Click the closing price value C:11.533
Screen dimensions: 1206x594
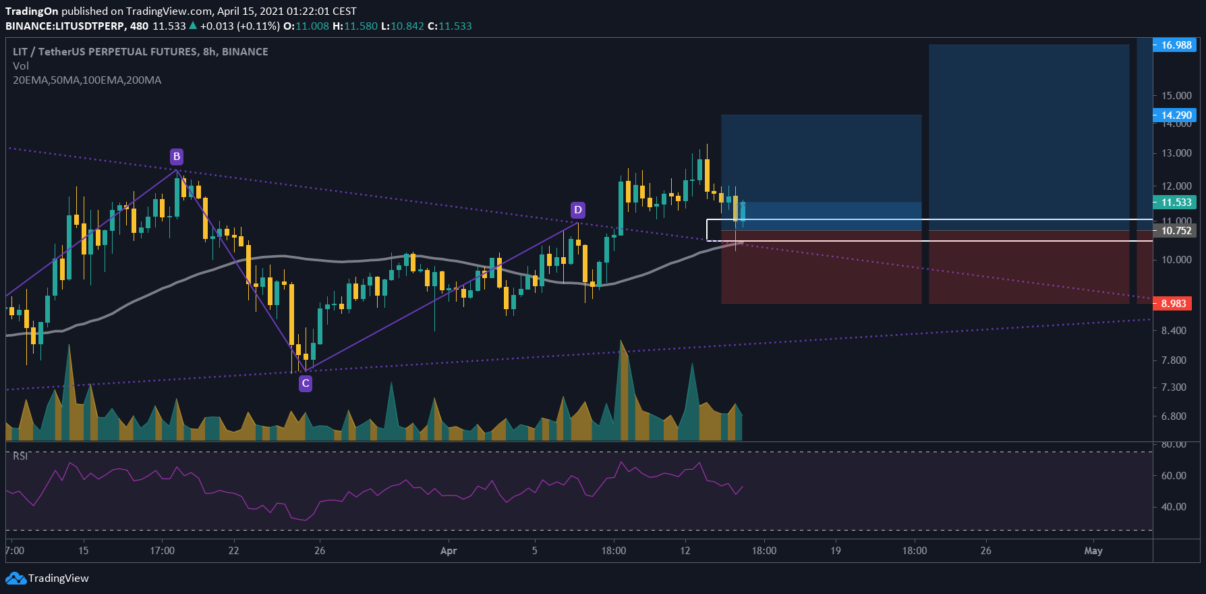point(450,26)
